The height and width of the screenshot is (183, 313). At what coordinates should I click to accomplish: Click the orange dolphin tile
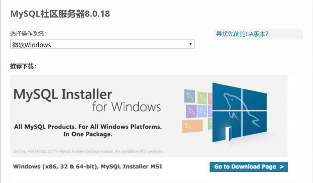point(192,126)
